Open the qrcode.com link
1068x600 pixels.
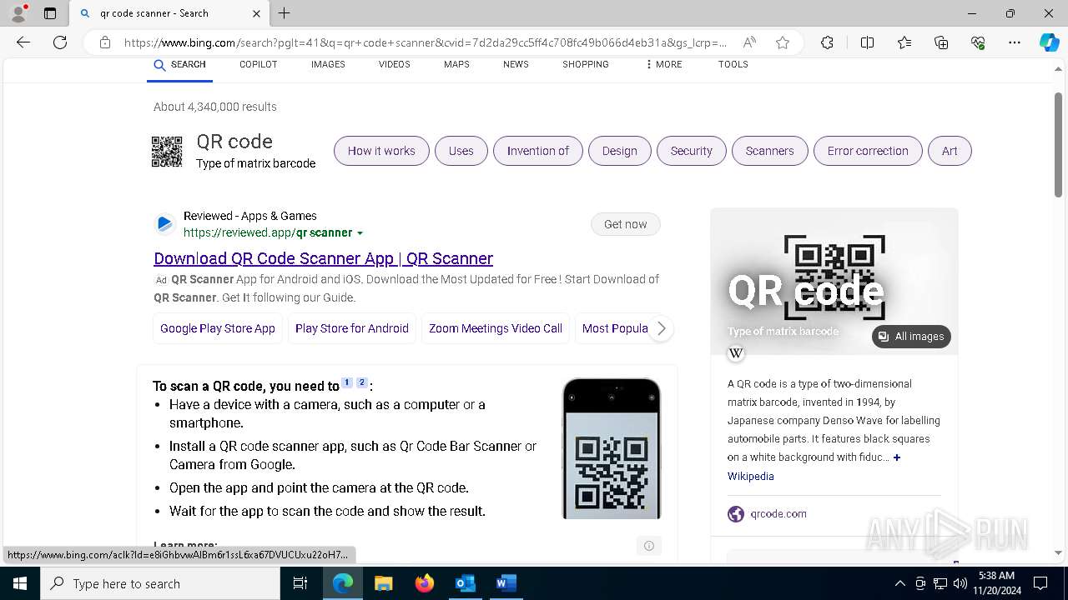pyautogui.click(x=778, y=514)
